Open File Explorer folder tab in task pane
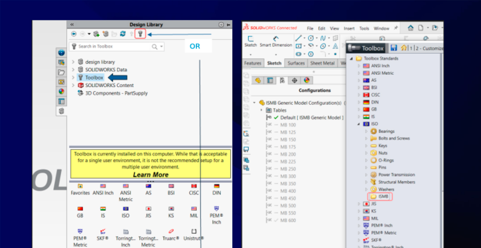The height and width of the screenshot is (248, 481). coord(61,72)
